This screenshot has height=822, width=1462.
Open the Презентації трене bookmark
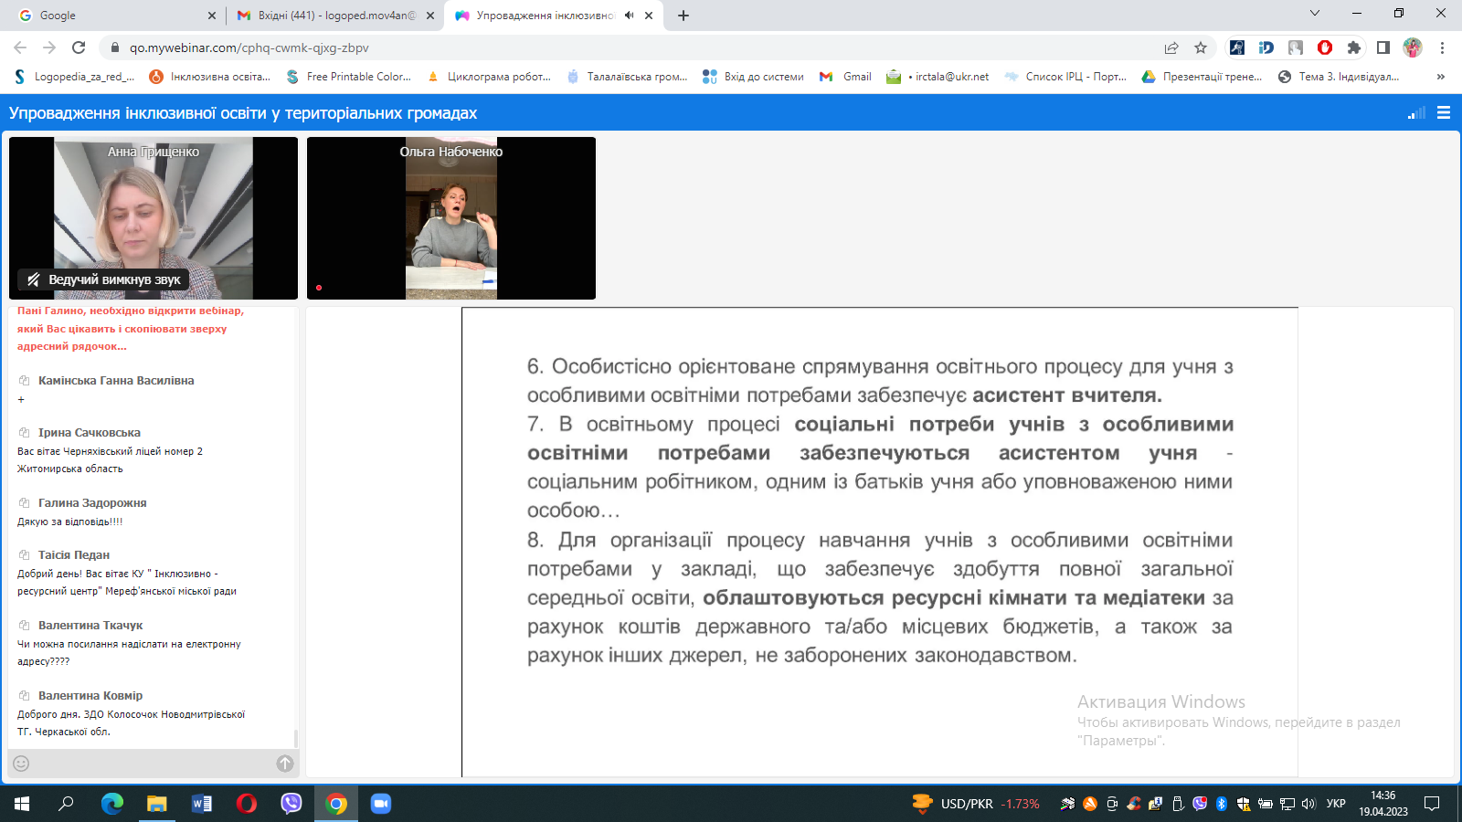1202,77
